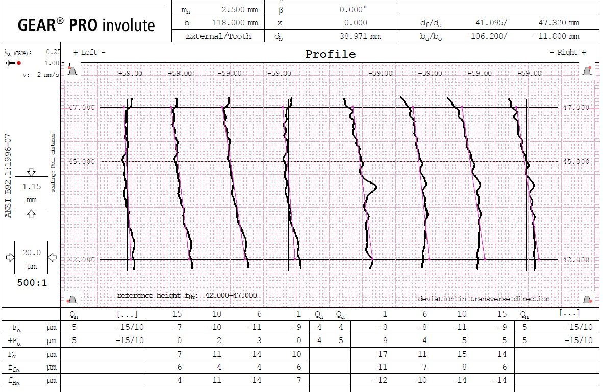Click the right-pointing arrow beside 20.0 µm
603x392 pixels.
(10, 257)
